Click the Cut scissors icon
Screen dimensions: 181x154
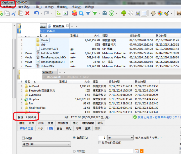coord(14,13)
